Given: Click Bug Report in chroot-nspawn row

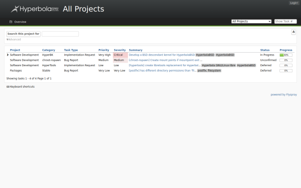Looking at the screenshot, I should click(71, 60).
